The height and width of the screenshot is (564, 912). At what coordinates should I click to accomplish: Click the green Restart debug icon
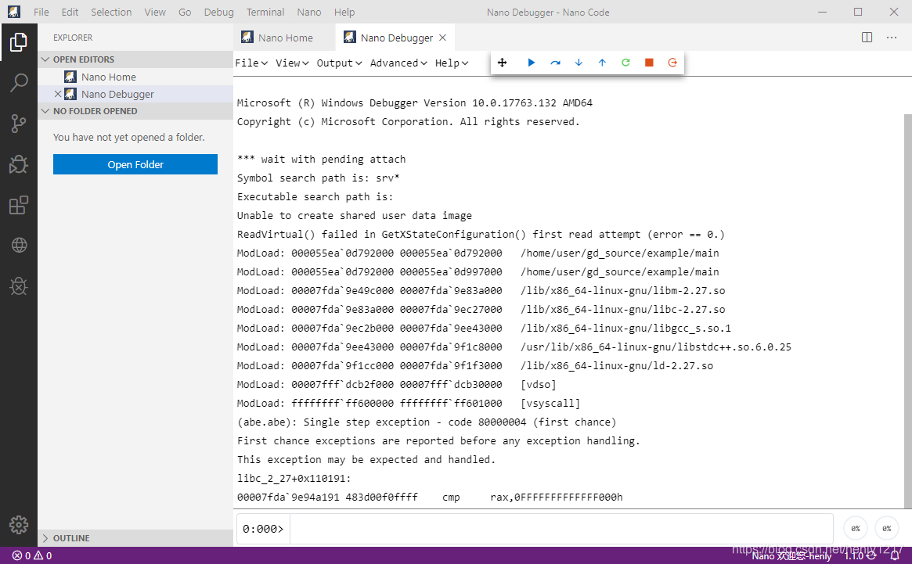(x=625, y=63)
